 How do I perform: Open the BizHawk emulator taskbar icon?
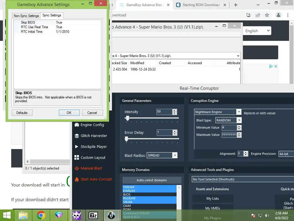tap(111, 215)
